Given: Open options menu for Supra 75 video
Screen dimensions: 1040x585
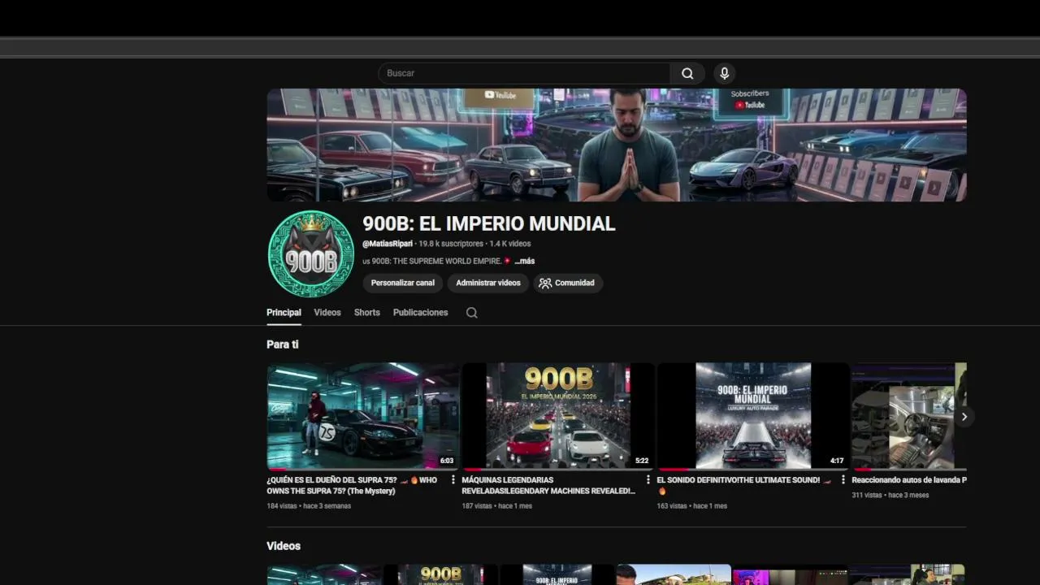Looking at the screenshot, I should point(453,480).
